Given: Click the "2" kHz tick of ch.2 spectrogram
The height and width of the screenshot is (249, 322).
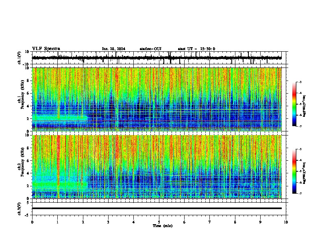Looking at the screenshot, I should tap(28, 186).
